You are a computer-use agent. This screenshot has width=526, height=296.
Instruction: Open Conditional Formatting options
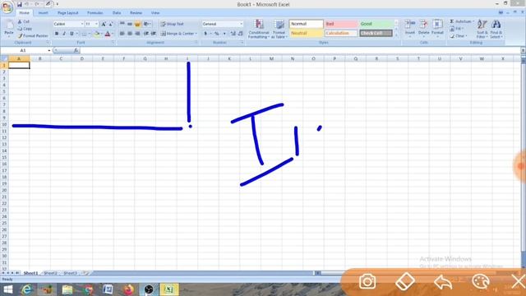point(259,30)
